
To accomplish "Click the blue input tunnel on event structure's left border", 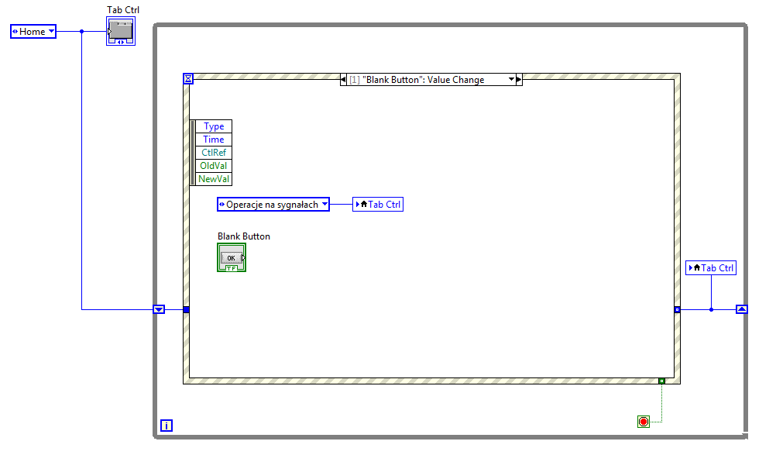I will [186, 309].
